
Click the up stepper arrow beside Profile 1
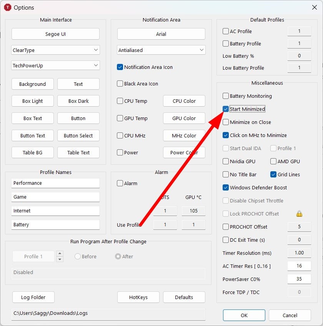[60, 254]
